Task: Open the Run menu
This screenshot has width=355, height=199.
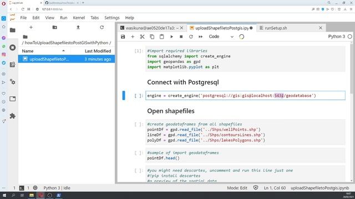Action: point(64,18)
